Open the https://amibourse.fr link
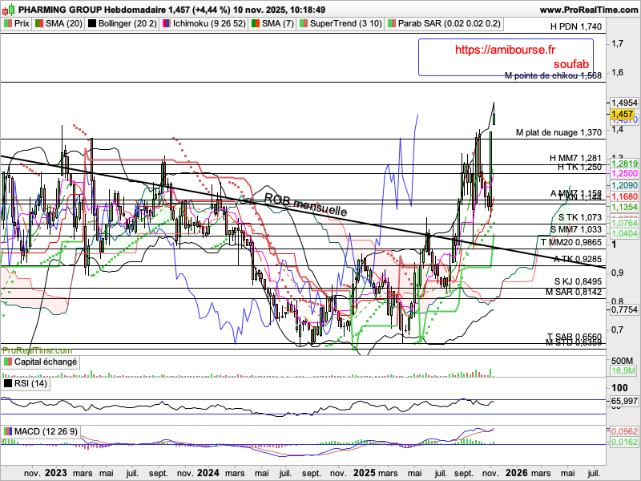Screen dimensions: 641x481 [x=505, y=50]
